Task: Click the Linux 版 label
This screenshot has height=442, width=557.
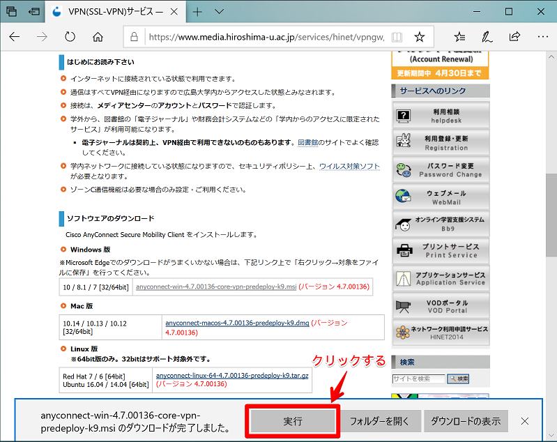Action: [84, 349]
